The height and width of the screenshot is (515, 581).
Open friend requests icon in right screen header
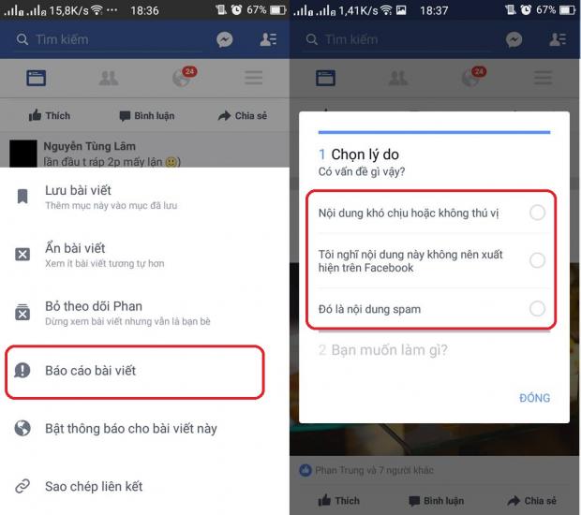coord(558,39)
